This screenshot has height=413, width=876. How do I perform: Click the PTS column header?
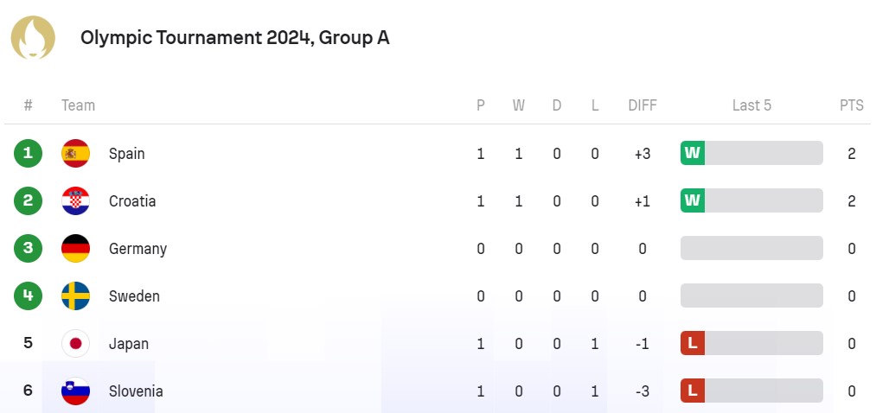[851, 105]
